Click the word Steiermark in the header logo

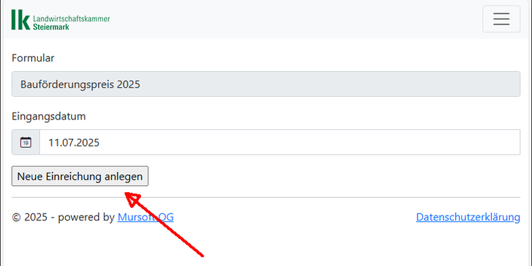coord(51,26)
